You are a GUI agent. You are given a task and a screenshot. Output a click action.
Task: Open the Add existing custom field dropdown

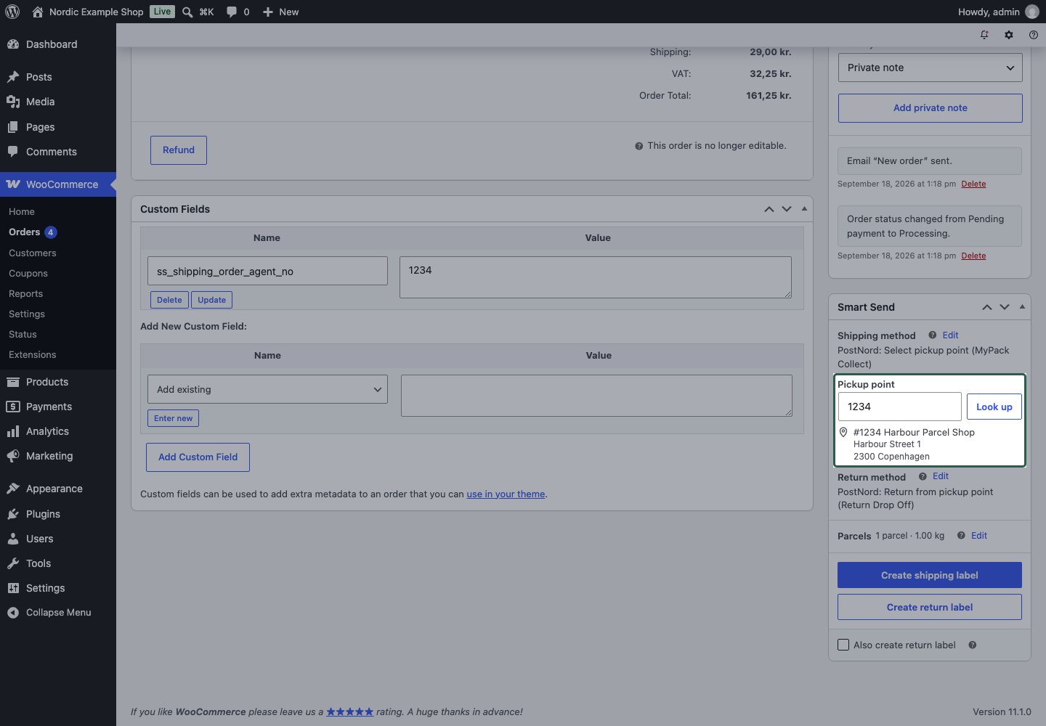point(267,389)
